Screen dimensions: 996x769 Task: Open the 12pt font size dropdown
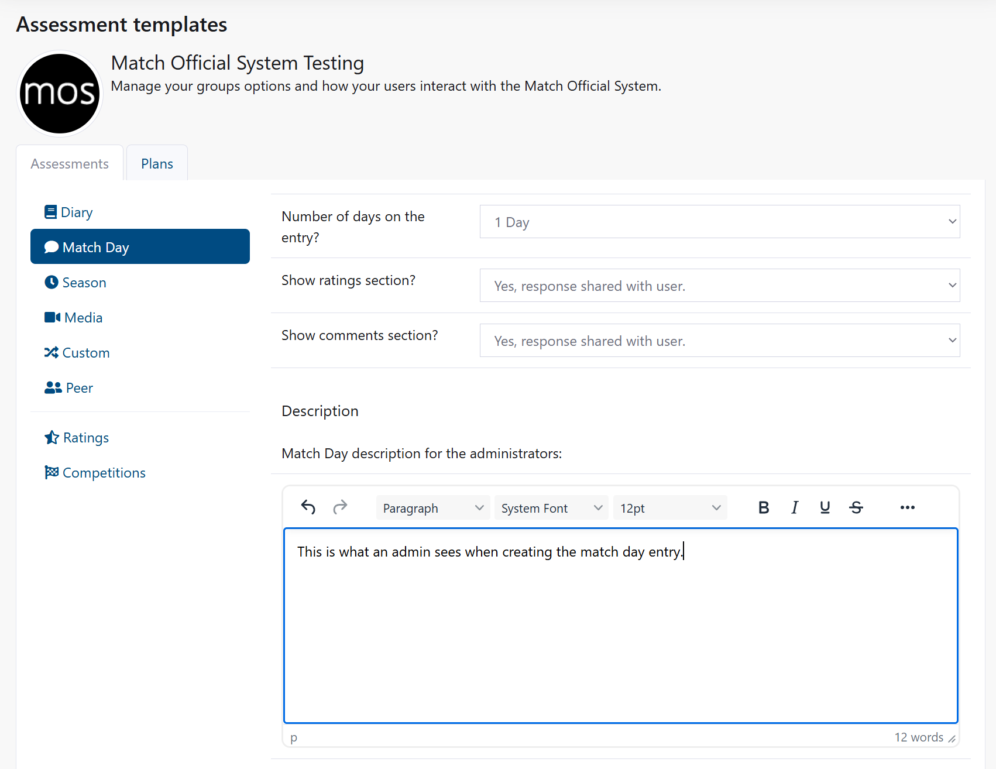point(670,508)
